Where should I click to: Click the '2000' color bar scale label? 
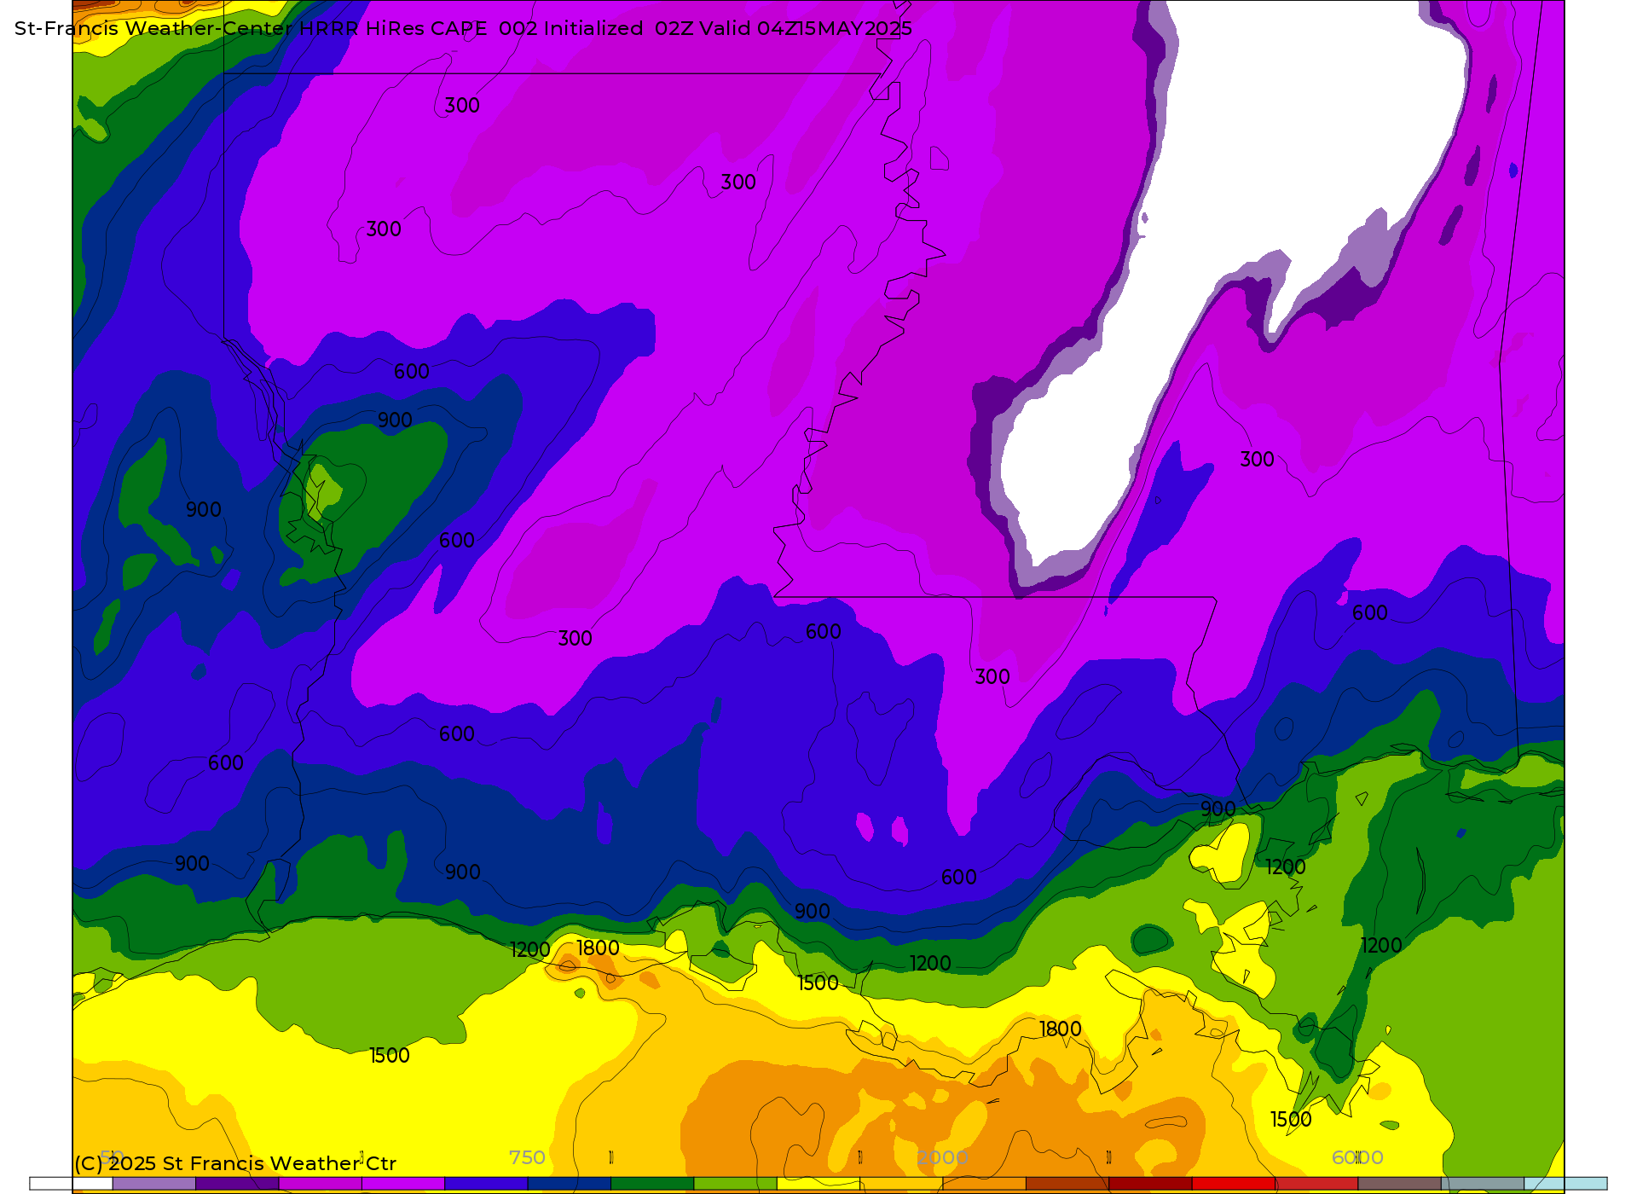pos(942,1157)
